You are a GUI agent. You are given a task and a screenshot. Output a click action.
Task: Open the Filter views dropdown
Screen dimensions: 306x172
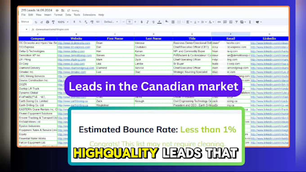(x=243, y=22)
